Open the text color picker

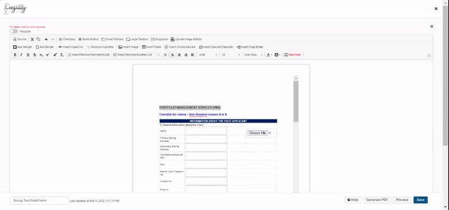click(269, 54)
